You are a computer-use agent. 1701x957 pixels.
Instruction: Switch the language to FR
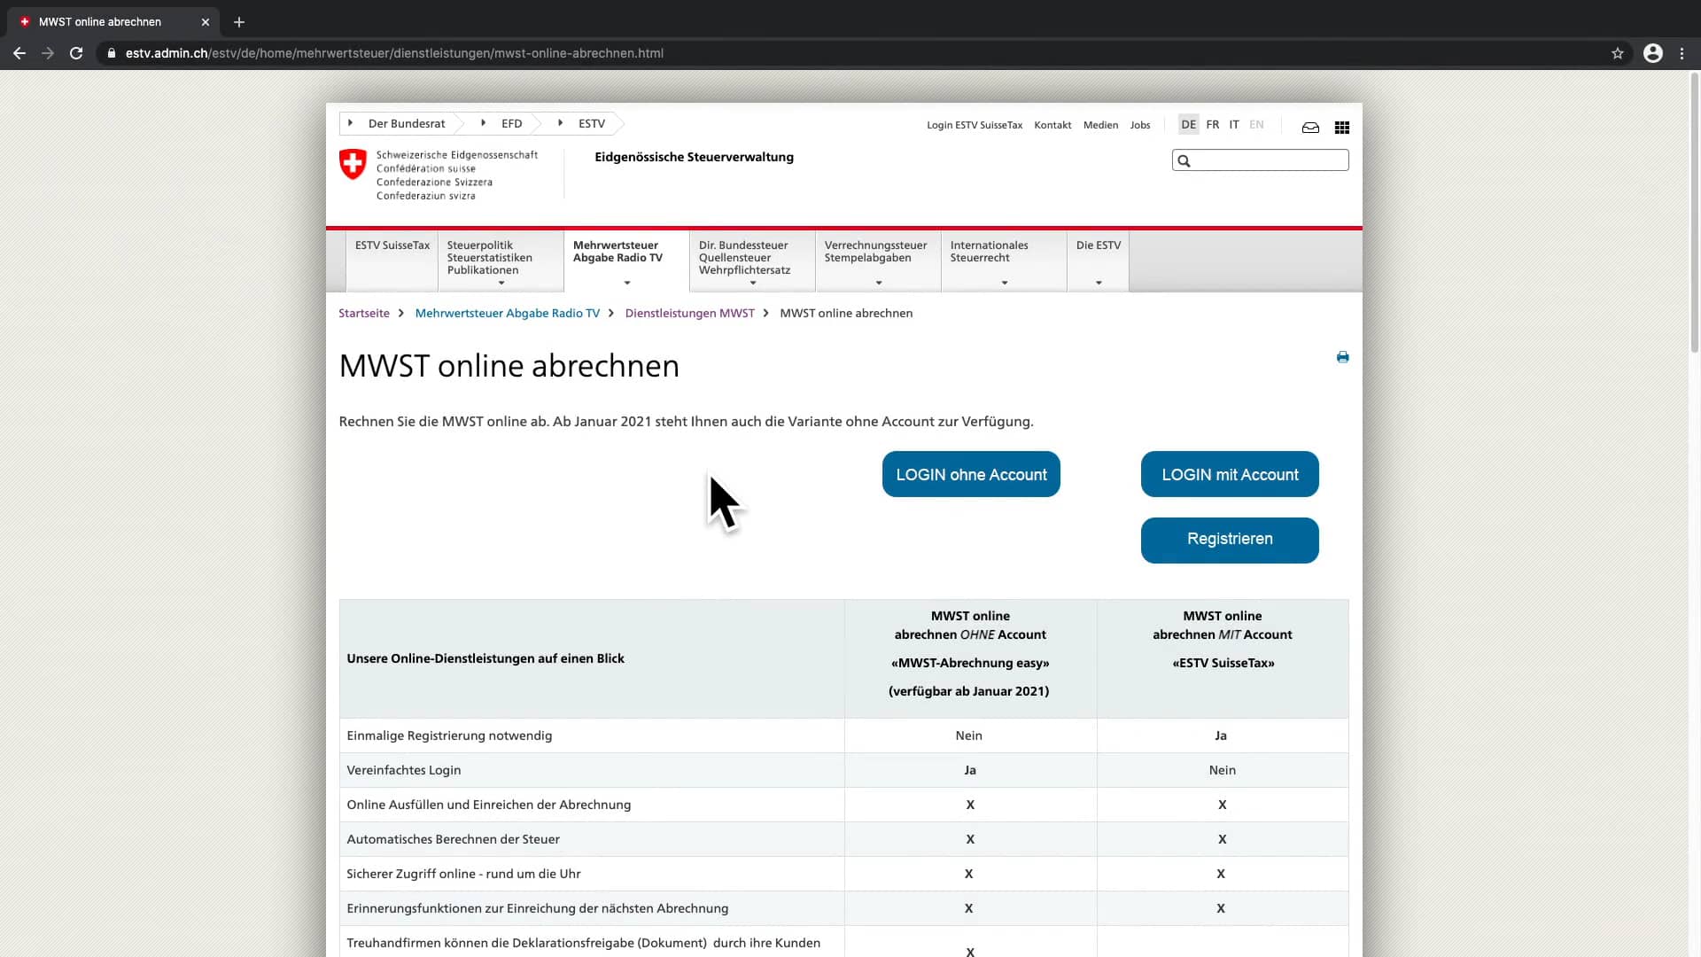point(1212,124)
